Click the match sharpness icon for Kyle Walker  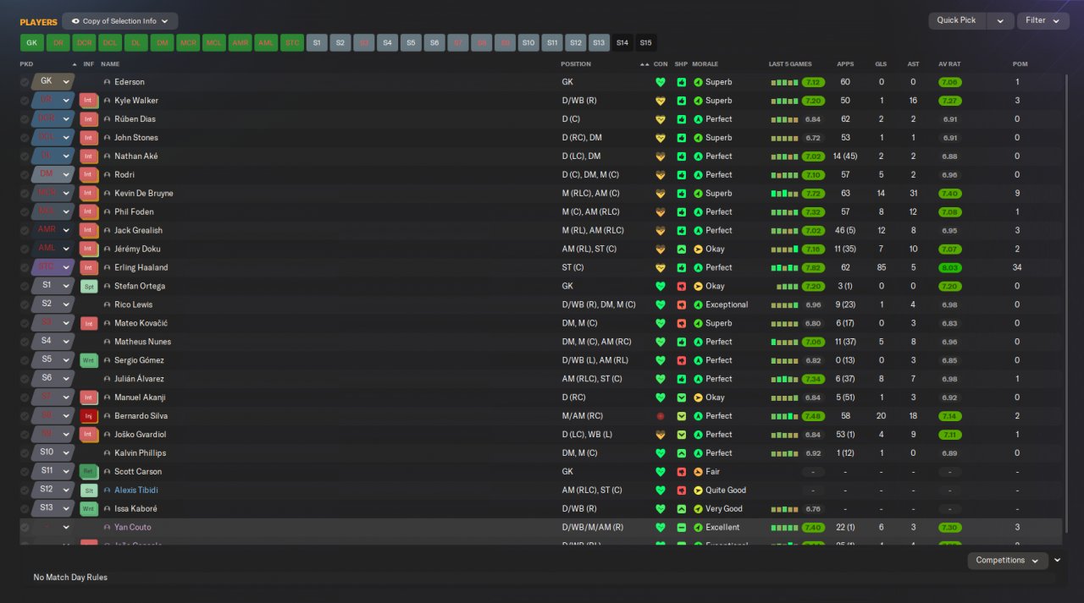(681, 101)
